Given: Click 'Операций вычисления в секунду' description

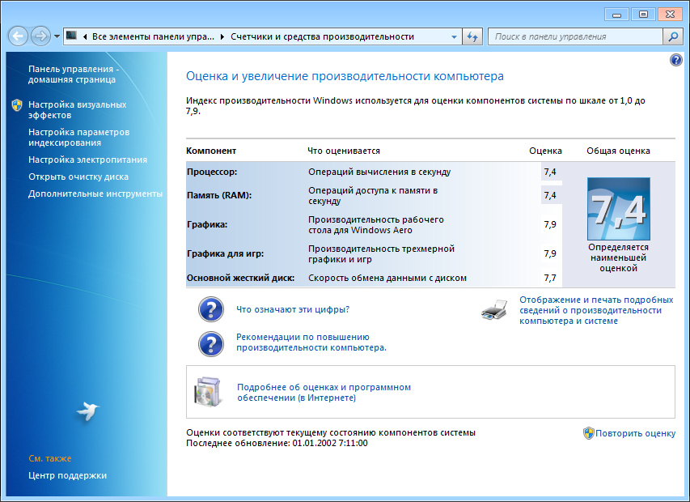Looking at the screenshot, I should 379,172.
